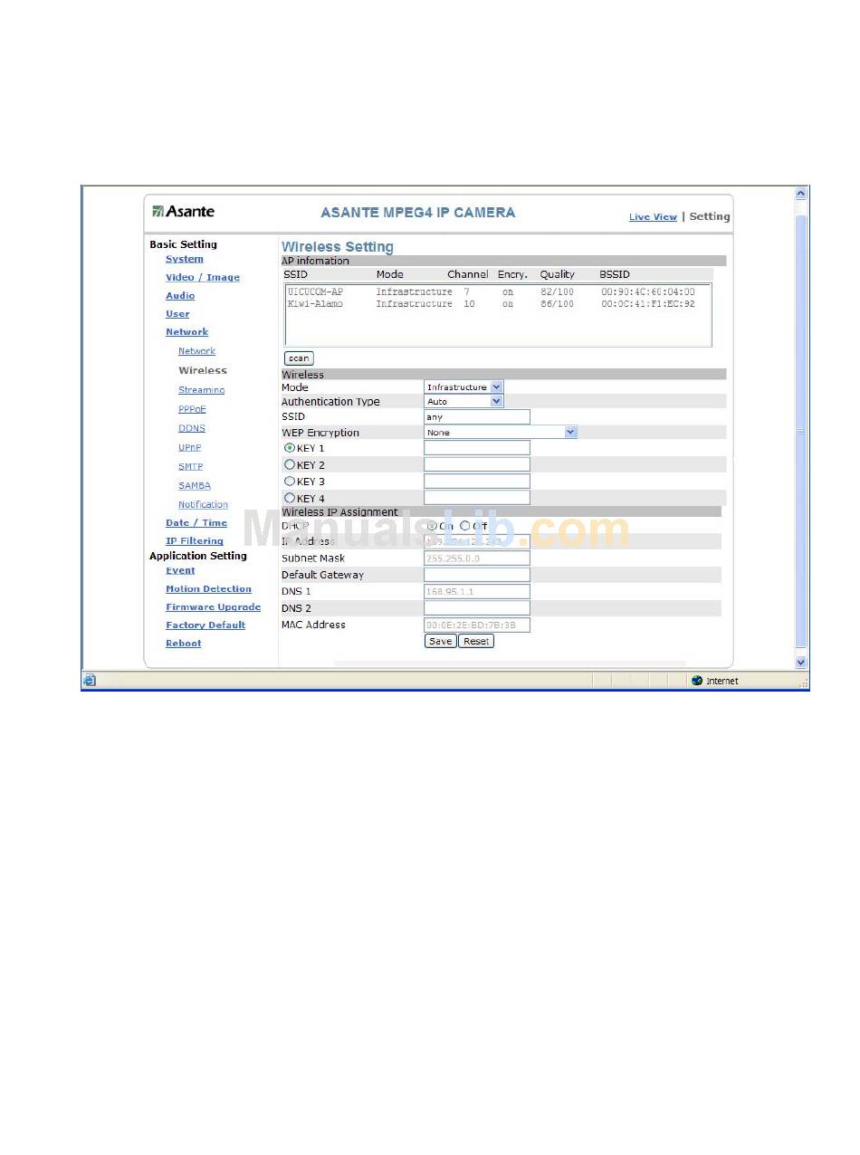Open Date / Time settings
This screenshot has width=860, height=1155.
(x=196, y=523)
